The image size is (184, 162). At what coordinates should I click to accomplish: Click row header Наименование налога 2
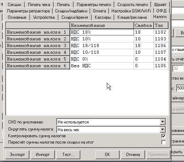38,39
